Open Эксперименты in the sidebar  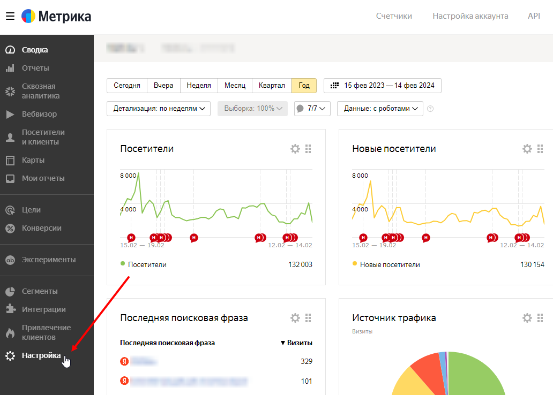pyautogui.click(x=49, y=260)
